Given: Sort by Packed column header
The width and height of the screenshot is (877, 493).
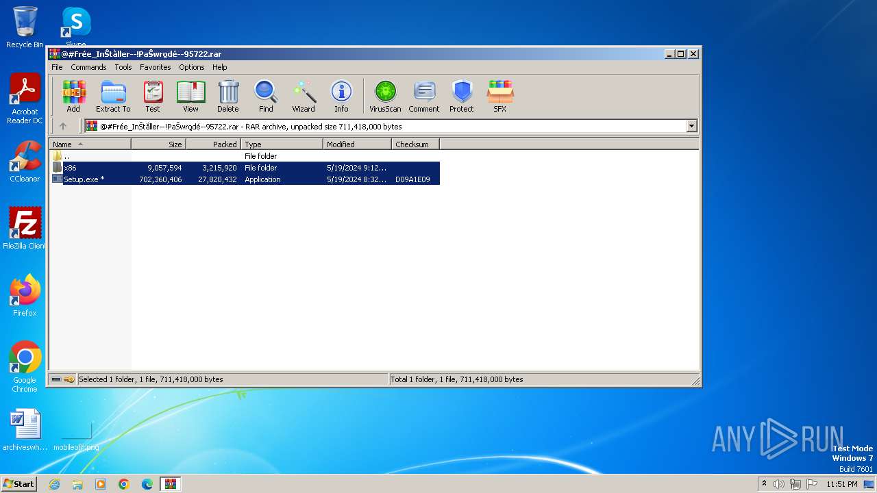Looking at the screenshot, I should point(213,144).
